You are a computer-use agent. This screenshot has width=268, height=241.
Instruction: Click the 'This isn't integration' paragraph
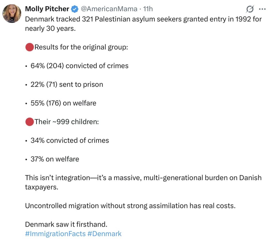point(143,178)
